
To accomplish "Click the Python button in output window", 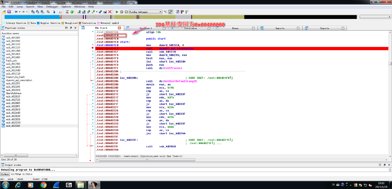I will pyautogui.click(x=6, y=174).
